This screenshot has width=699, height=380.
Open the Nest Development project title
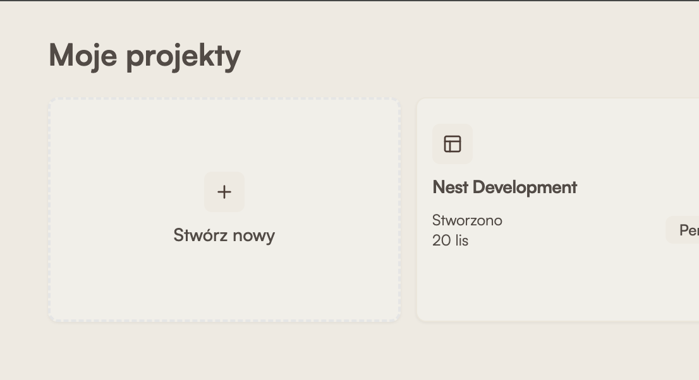[504, 187]
